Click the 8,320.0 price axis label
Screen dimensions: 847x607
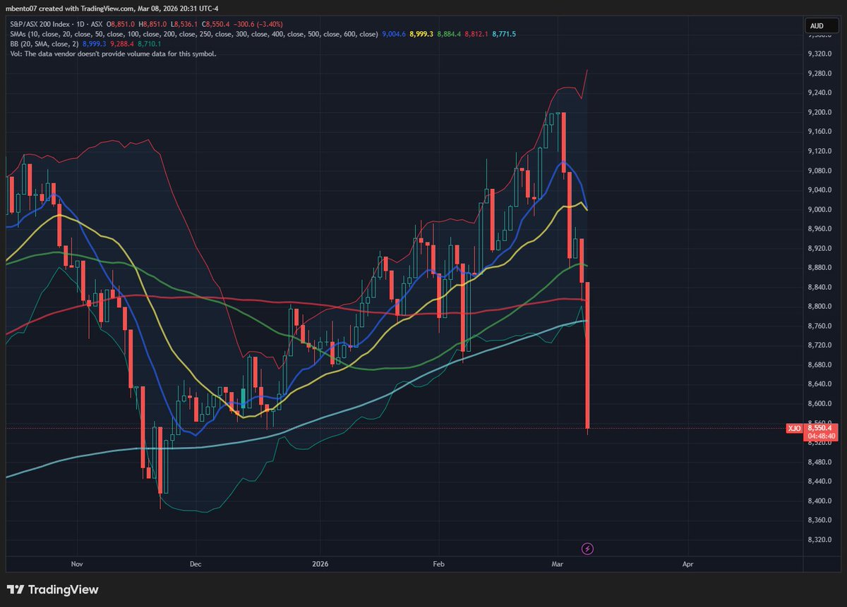[x=820, y=539]
